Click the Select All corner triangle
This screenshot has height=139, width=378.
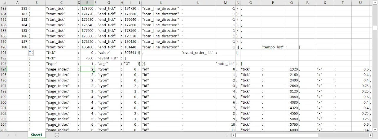pyautogui.click(x=3, y=3)
